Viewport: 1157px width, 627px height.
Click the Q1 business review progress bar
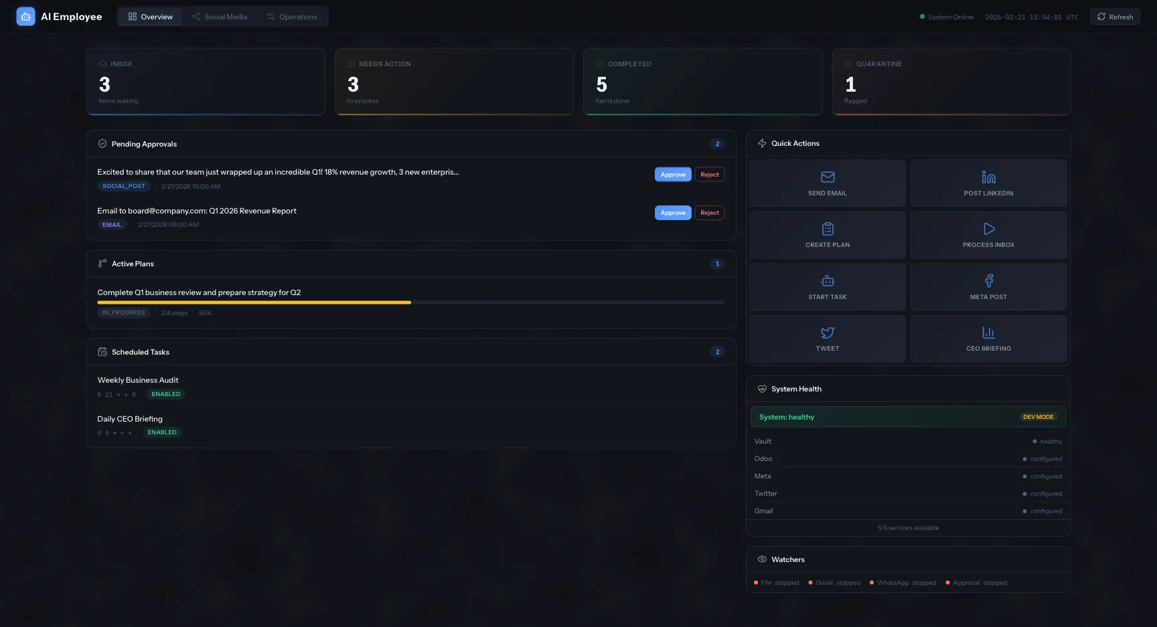click(x=410, y=302)
